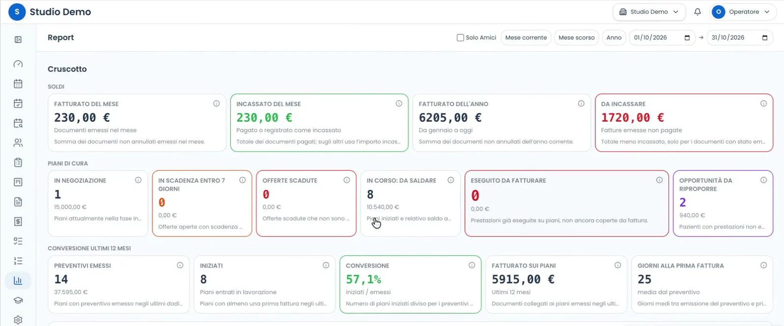Click info icon on Fatturato dell'anno card
The height and width of the screenshot is (326, 784).
[581, 104]
